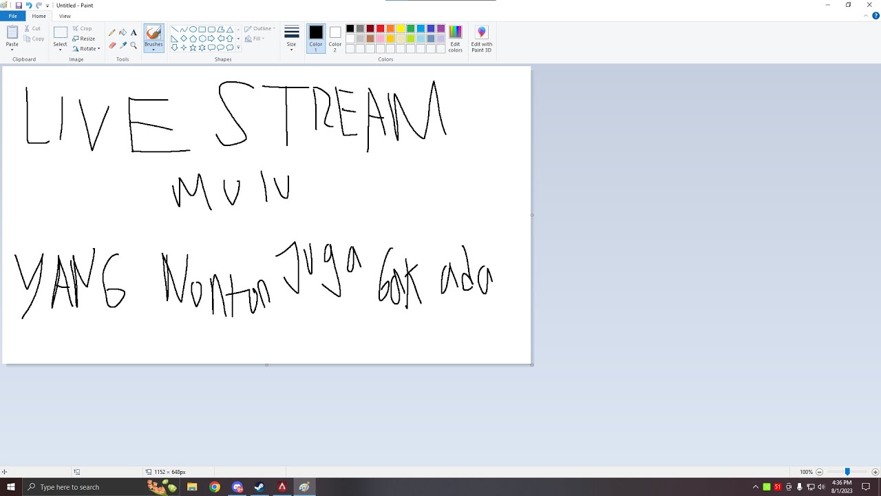This screenshot has width=881, height=496.
Task: Select the Magnifier tool
Action: [x=134, y=45]
